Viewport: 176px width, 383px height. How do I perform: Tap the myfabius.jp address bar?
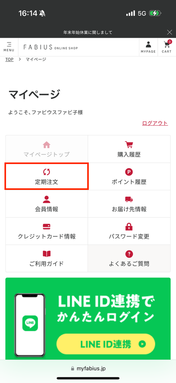tap(88, 368)
